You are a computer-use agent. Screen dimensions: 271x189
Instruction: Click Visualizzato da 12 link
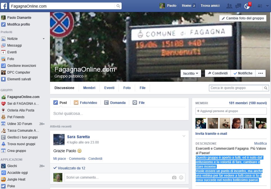click(x=71, y=168)
